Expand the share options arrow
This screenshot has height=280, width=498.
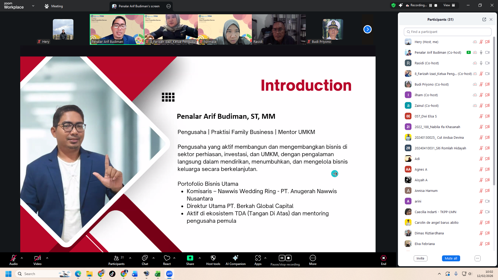(199, 258)
